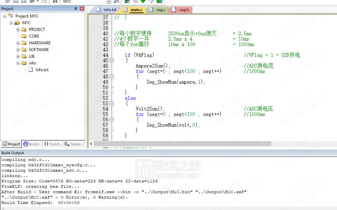337x210 pixels.
Task: Expand the PROJECT folder group
Action: (18, 30)
